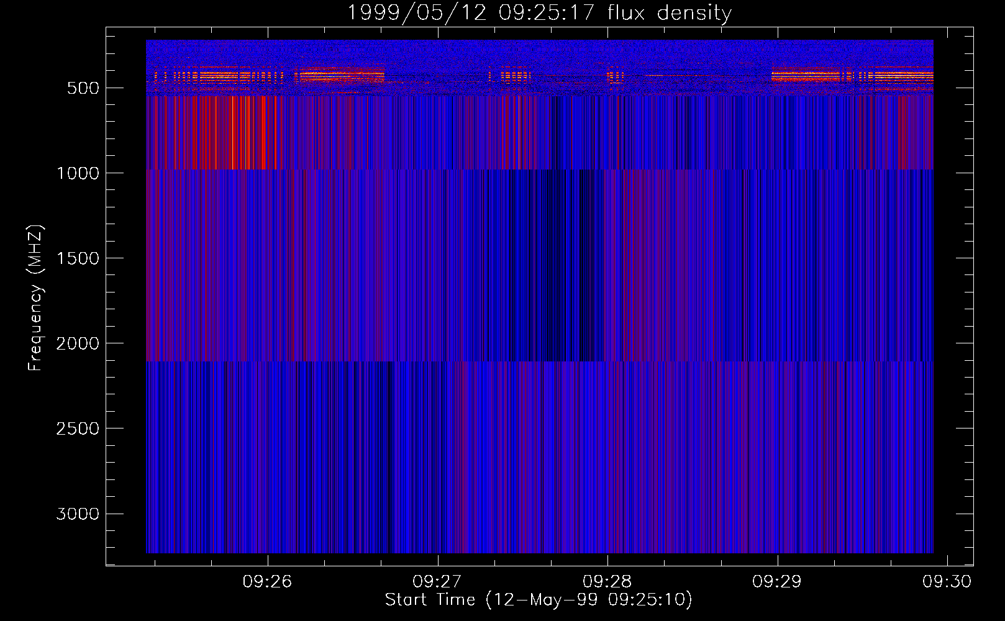
Task: Click the 09:29 time tick label
Action: pyautogui.click(x=777, y=581)
